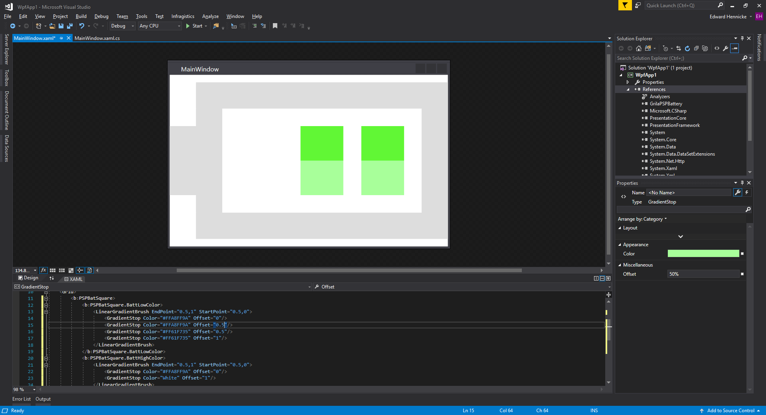Pin the MainWindow.xaml tab
The image size is (766, 415).
[x=61, y=38]
